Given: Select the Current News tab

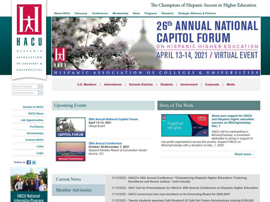Looking at the screenshot, I should tap(78, 179).
